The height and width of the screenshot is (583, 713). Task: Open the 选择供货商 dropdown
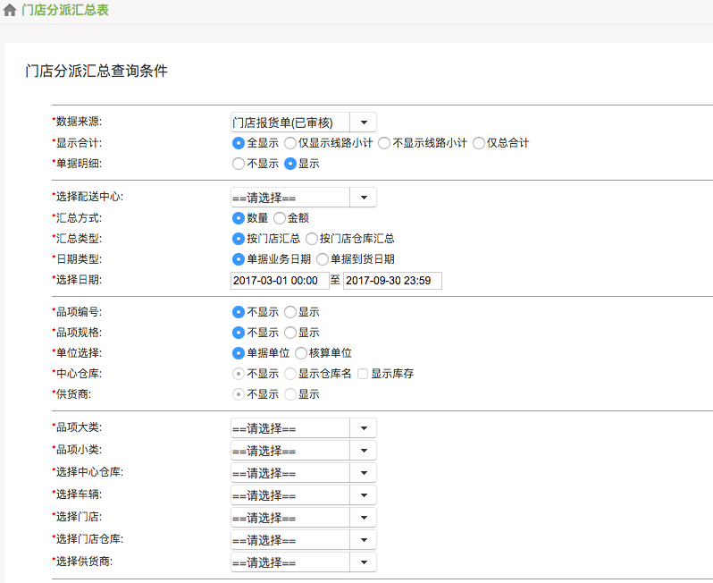point(303,562)
